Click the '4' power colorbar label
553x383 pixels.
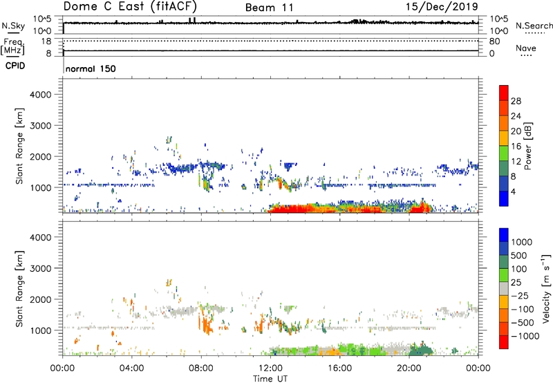point(514,192)
